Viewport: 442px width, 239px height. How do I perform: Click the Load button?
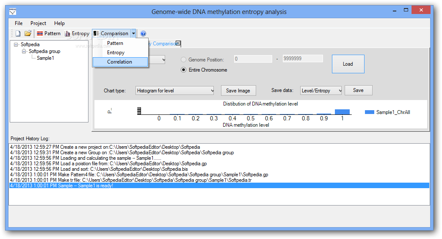click(348, 64)
